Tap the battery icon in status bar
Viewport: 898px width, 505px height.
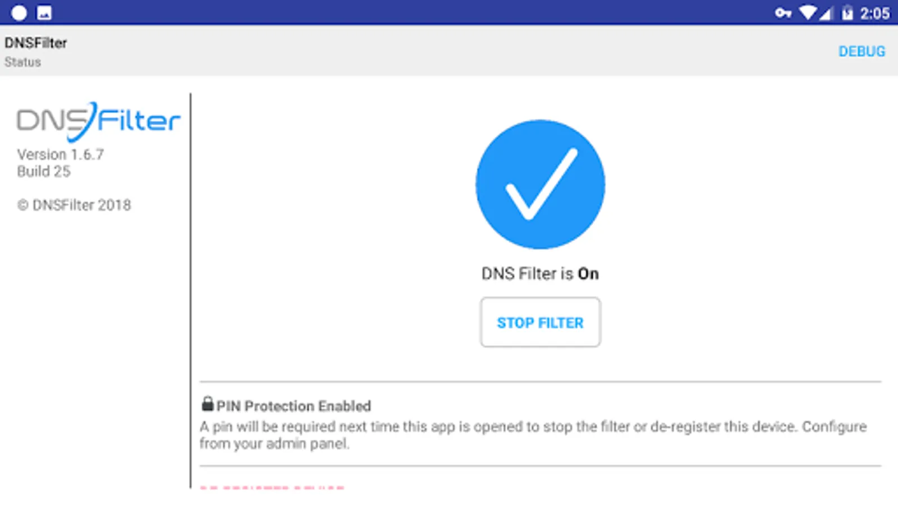[847, 12]
